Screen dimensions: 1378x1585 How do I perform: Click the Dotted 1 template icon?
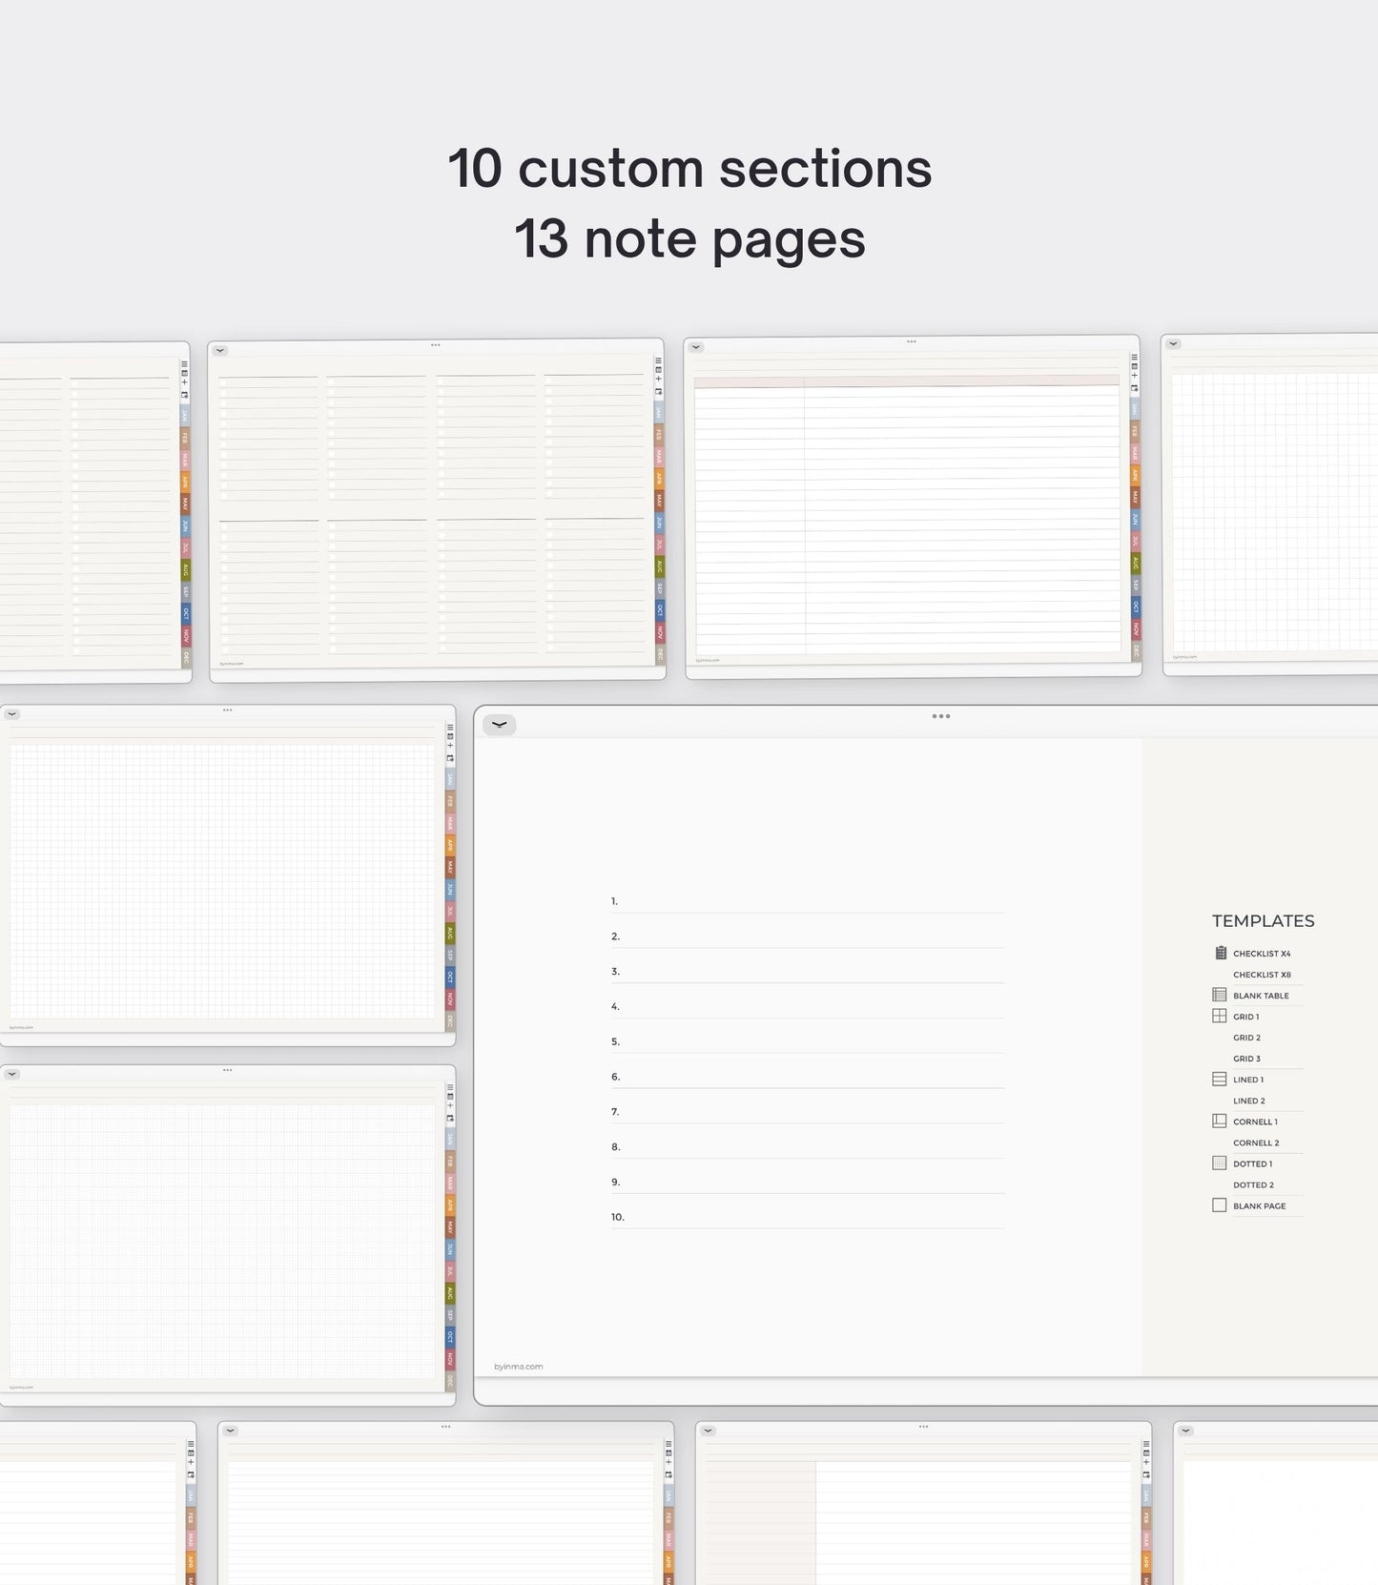[x=1219, y=1163]
